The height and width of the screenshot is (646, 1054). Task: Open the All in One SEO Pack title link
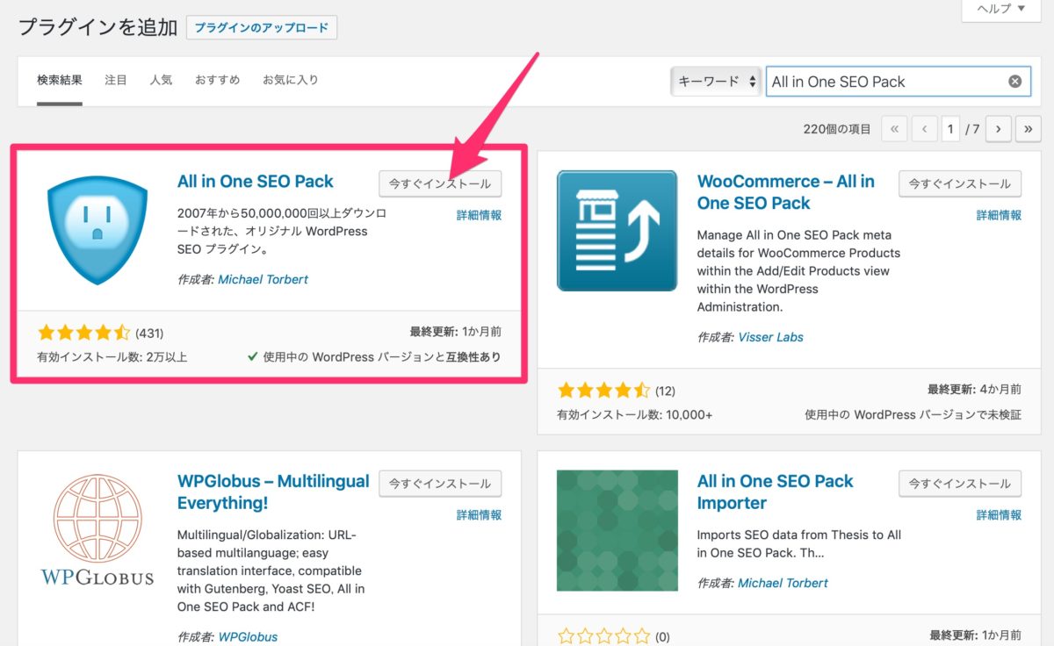[256, 182]
